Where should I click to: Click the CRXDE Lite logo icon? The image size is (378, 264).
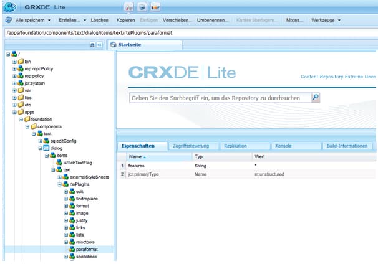(10, 7)
